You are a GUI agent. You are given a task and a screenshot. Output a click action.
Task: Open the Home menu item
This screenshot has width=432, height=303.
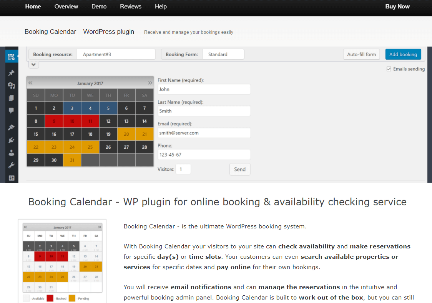click(x=33, y=7)
